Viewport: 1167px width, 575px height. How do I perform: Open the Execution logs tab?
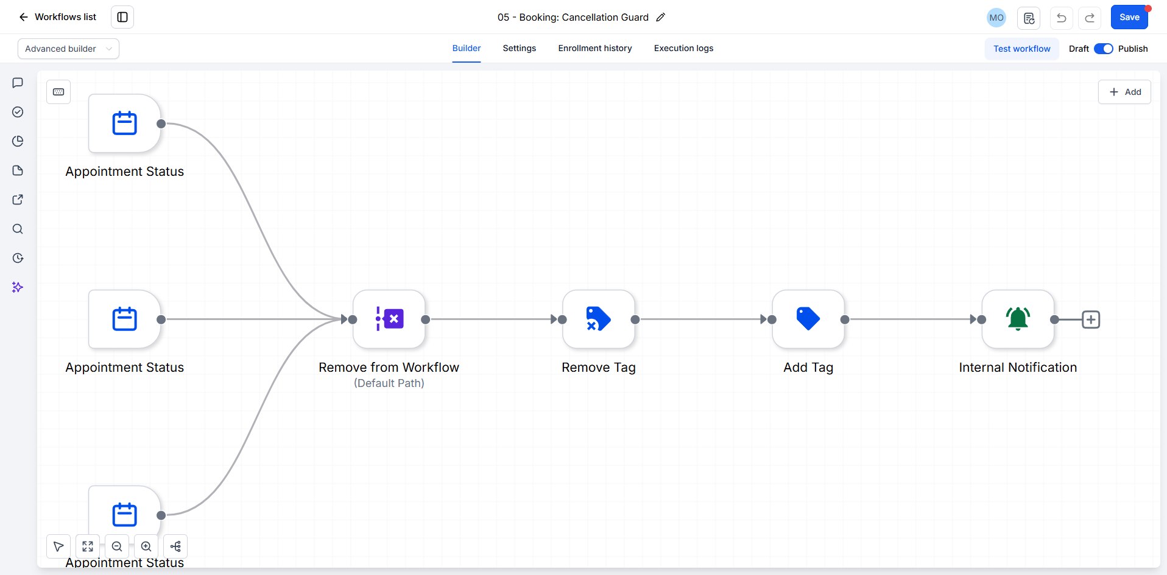point(683,48)
